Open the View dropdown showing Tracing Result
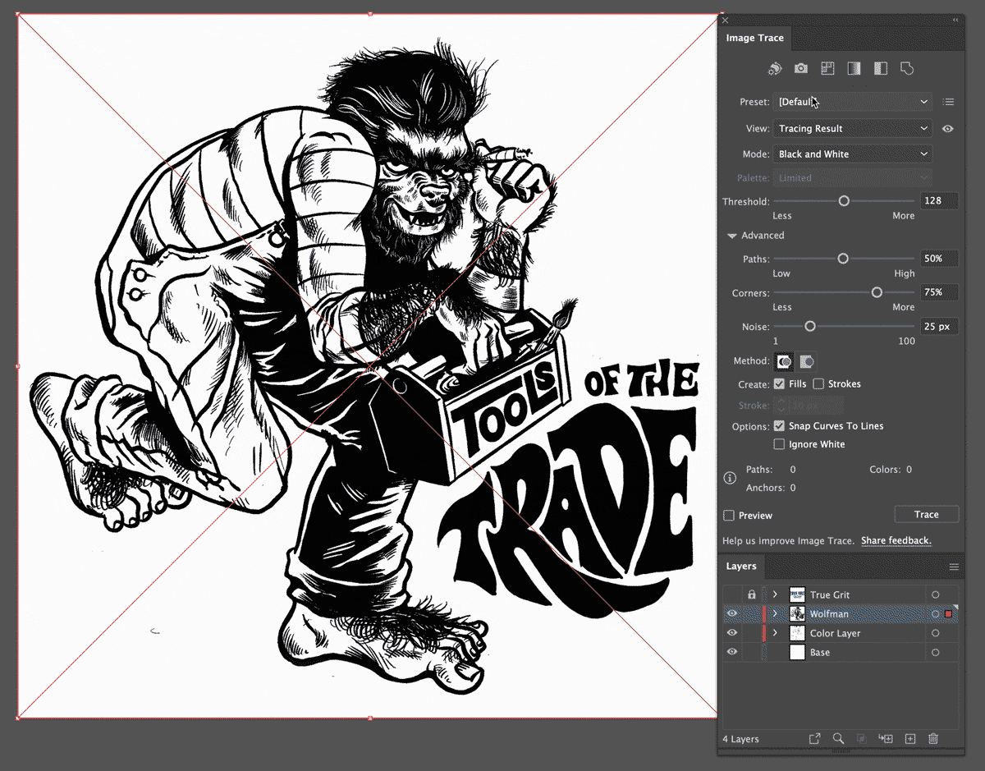Viewport: 985px width, 771px height. click(x=853, y=128)
